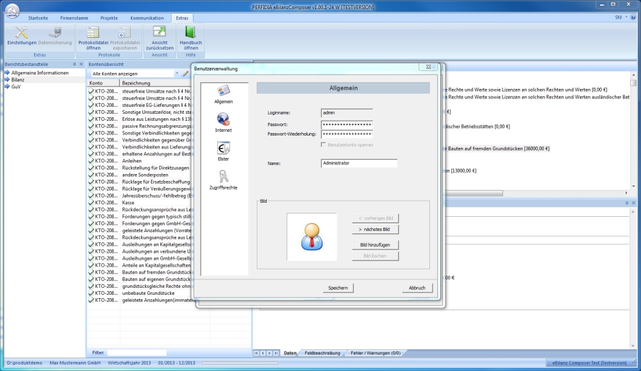Close the Benutzerverwaltung dialog
The width and height of the screenshot is (641, 371).
428,67
